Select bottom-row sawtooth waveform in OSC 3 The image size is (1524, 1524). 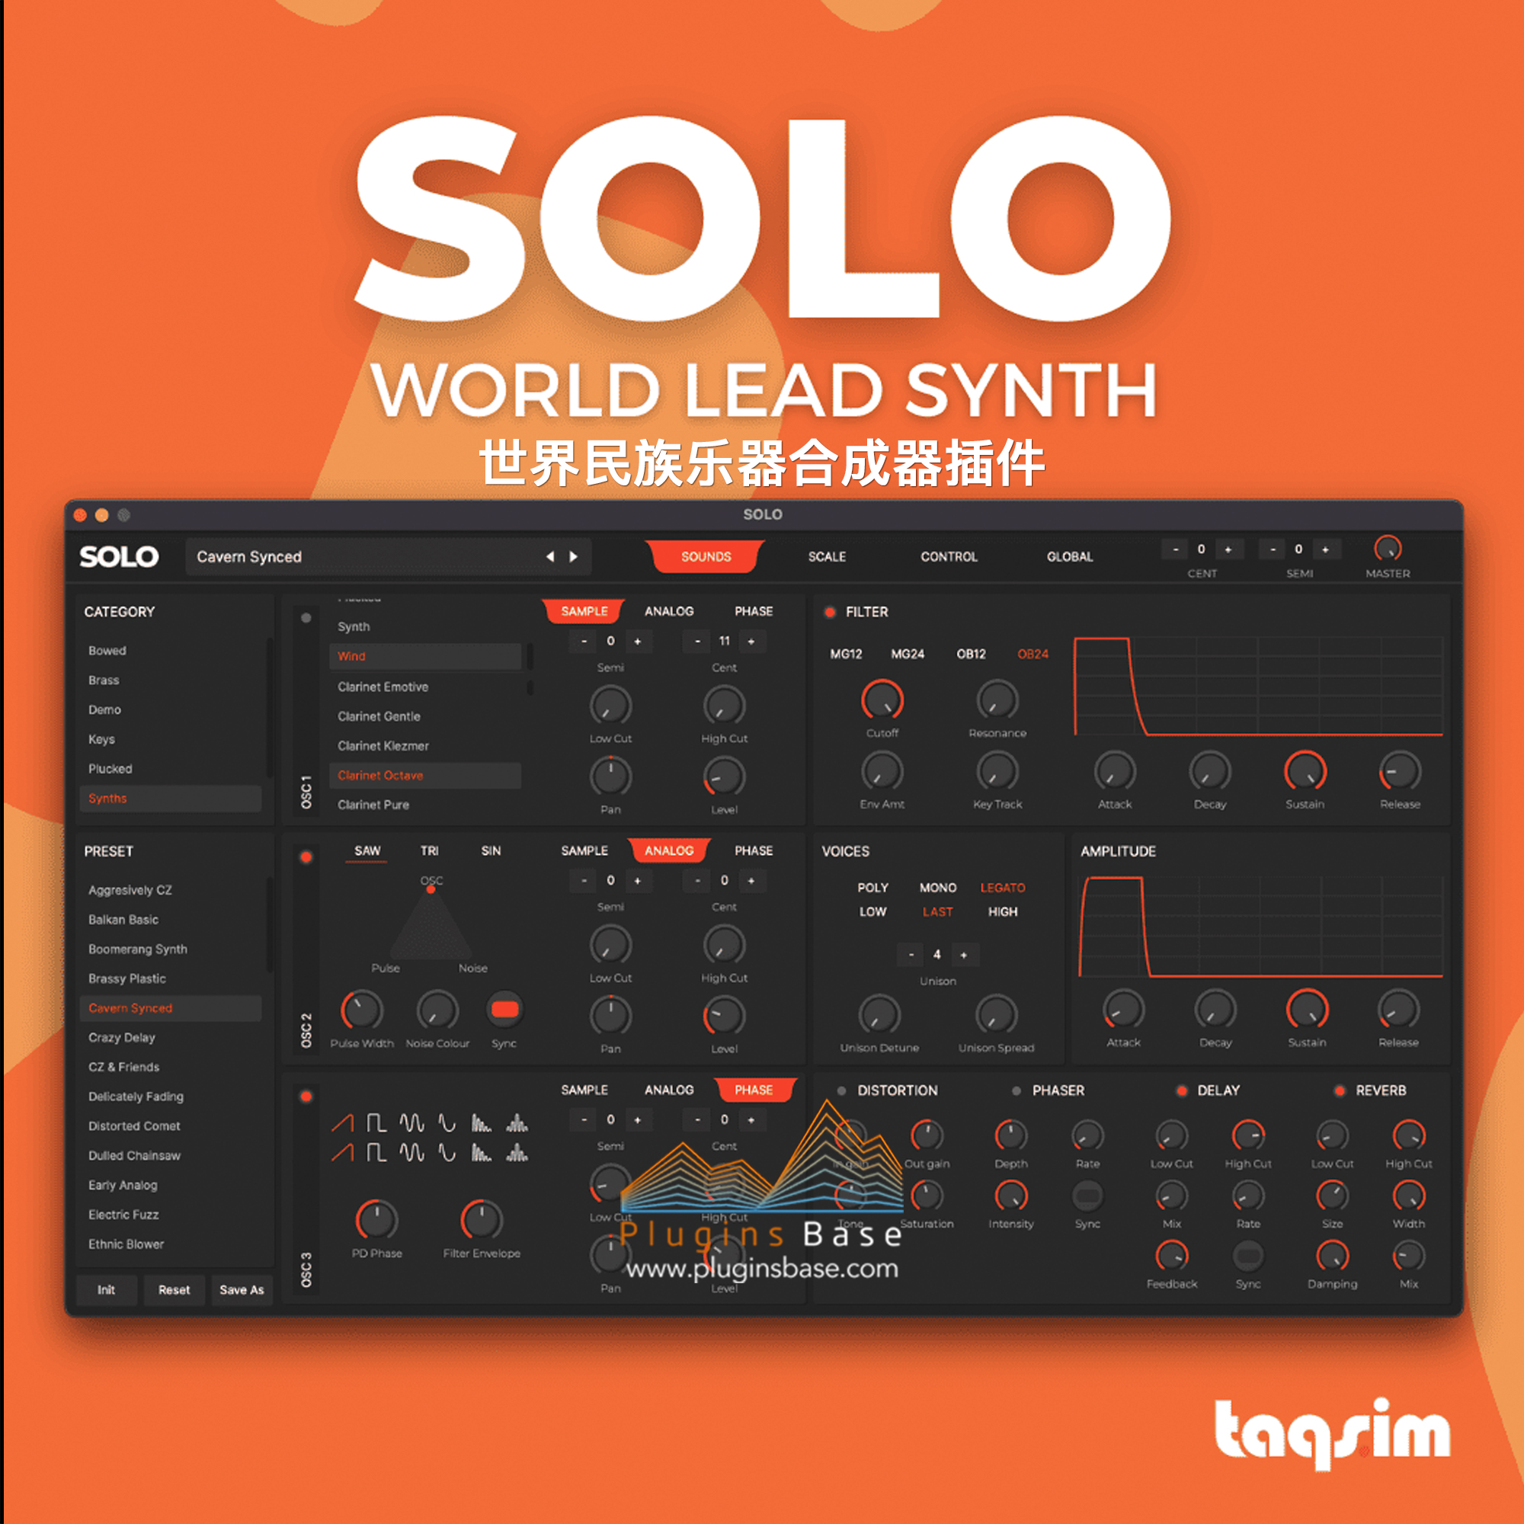pyautogui.click(x=342, y=1153)
